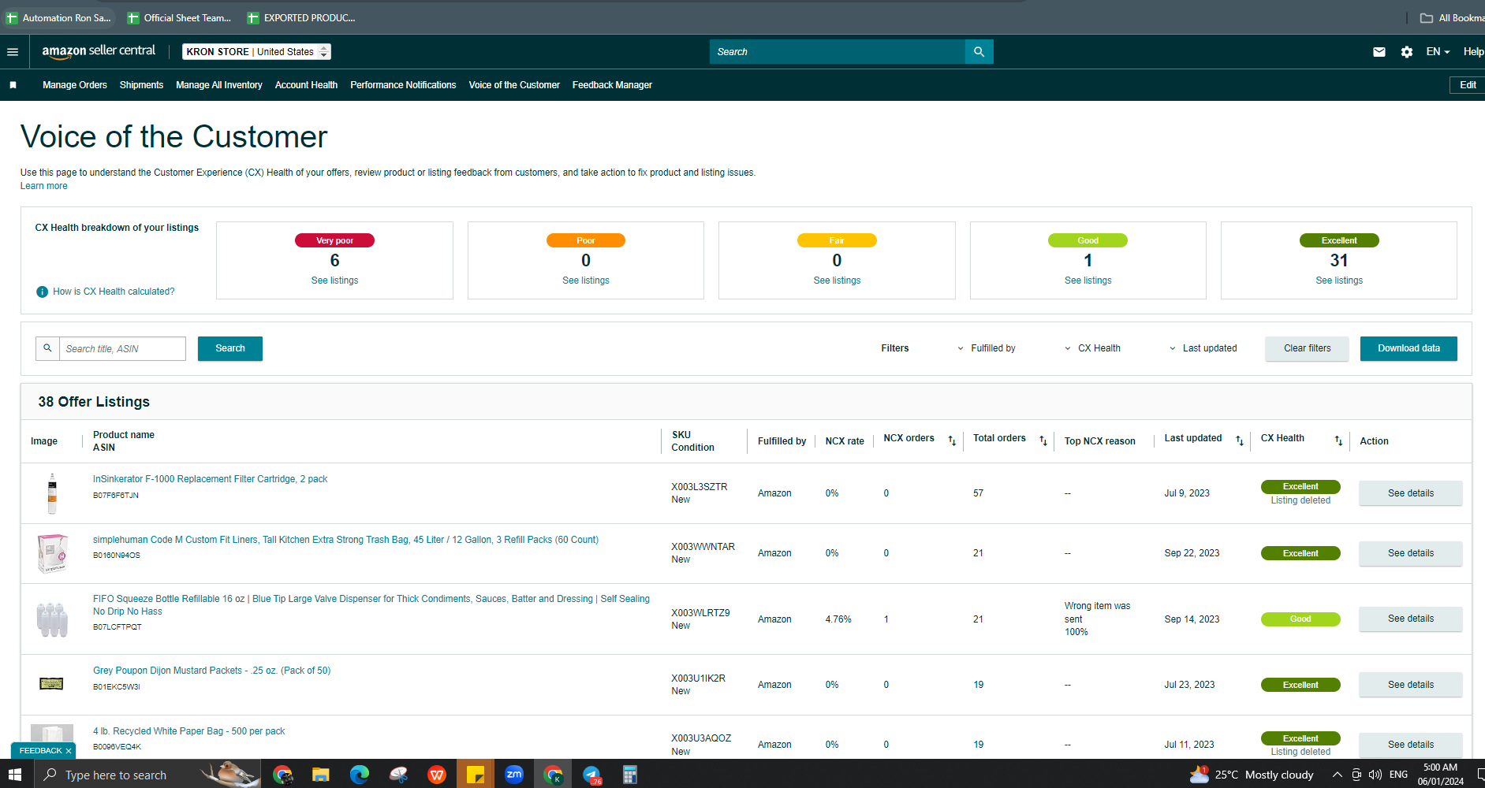Open KRON STORE account switcher
The width and height of the screenshot is (1485, 788).
tap(256, 52)
